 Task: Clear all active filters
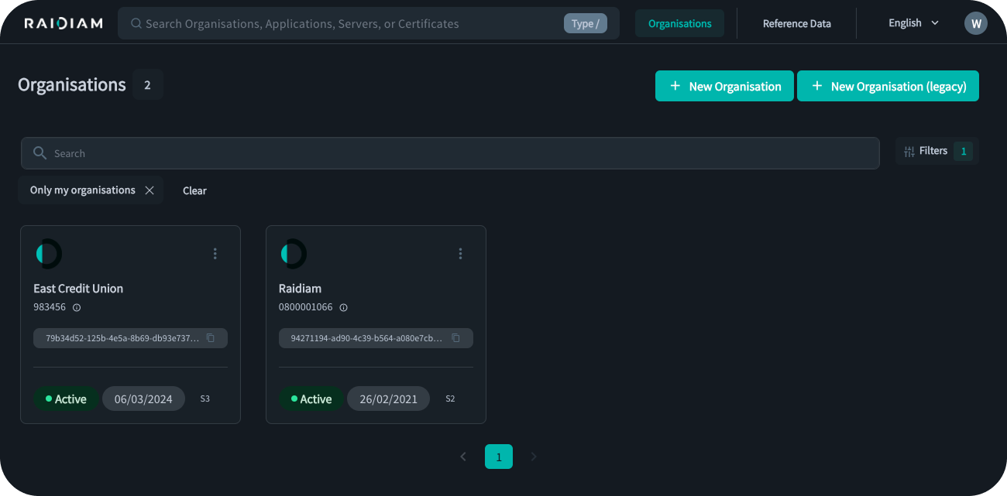(194, 190)
